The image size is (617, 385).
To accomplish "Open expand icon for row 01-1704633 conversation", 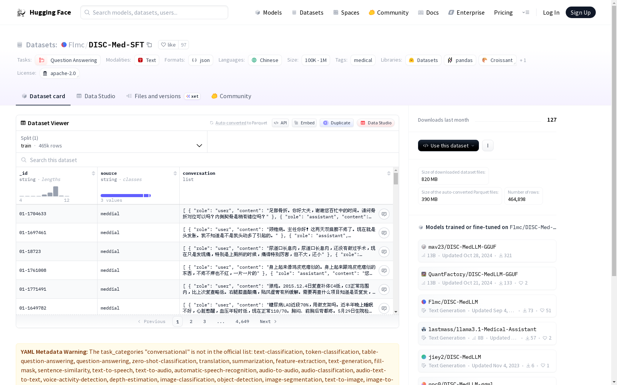I will click(384, 214).
